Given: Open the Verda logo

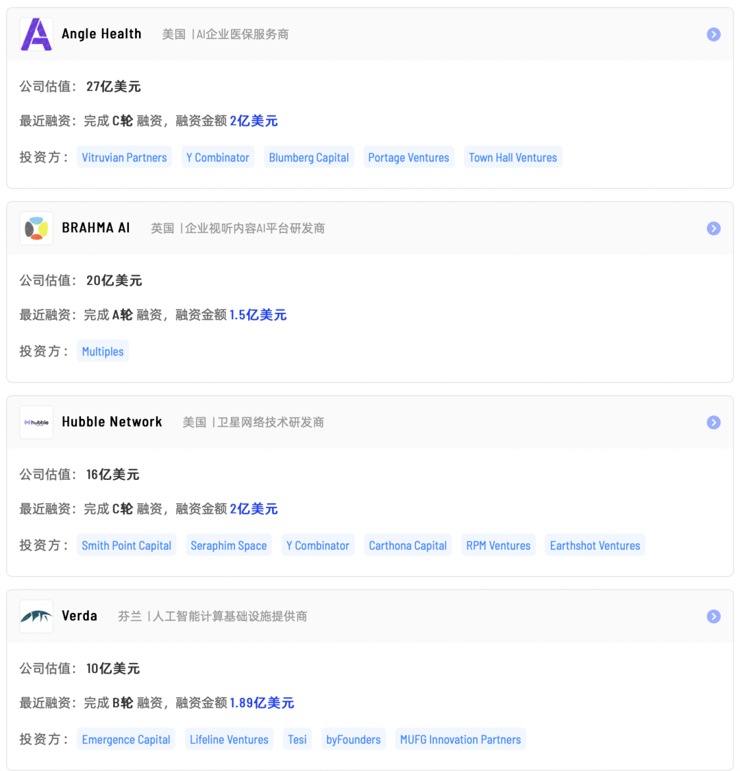Looking at the screenshot, I should tap(36, 617).
